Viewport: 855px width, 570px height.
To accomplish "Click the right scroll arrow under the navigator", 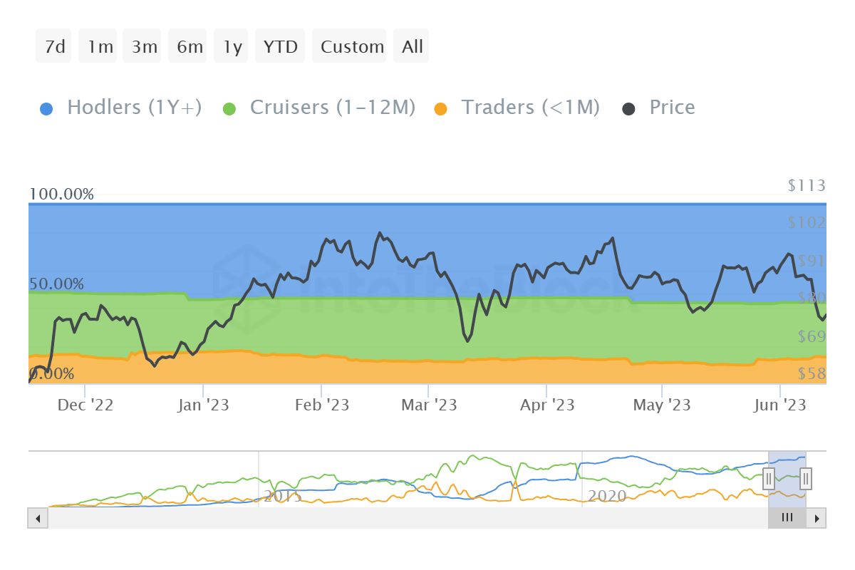I will click(x=817, y=518).
